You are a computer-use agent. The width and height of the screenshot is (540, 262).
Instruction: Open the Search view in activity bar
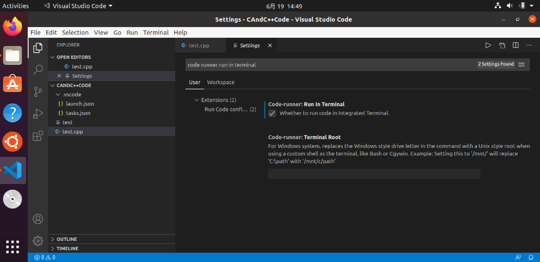(38, 70)
